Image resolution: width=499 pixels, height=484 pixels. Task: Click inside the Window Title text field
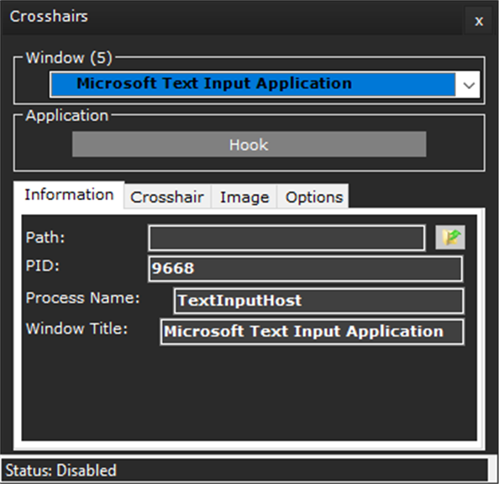(x=313, y=332)
